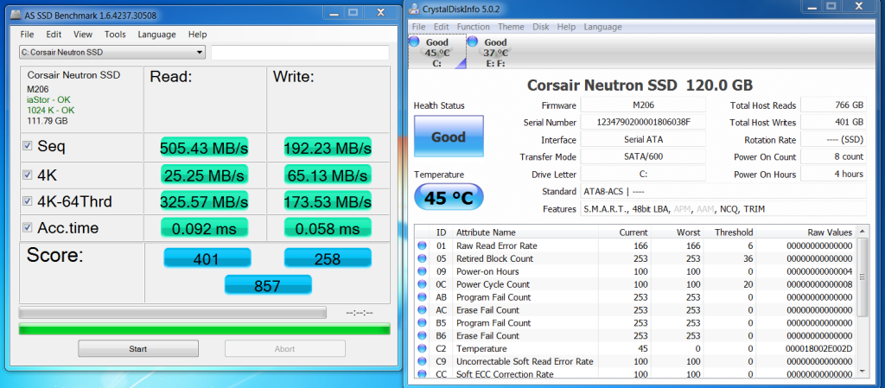Image resolution: width=885 pixels, height=388 pixels.
Task: Click the status orb for Soft ECC Correction Rate
Action: (x=422, y=373)
